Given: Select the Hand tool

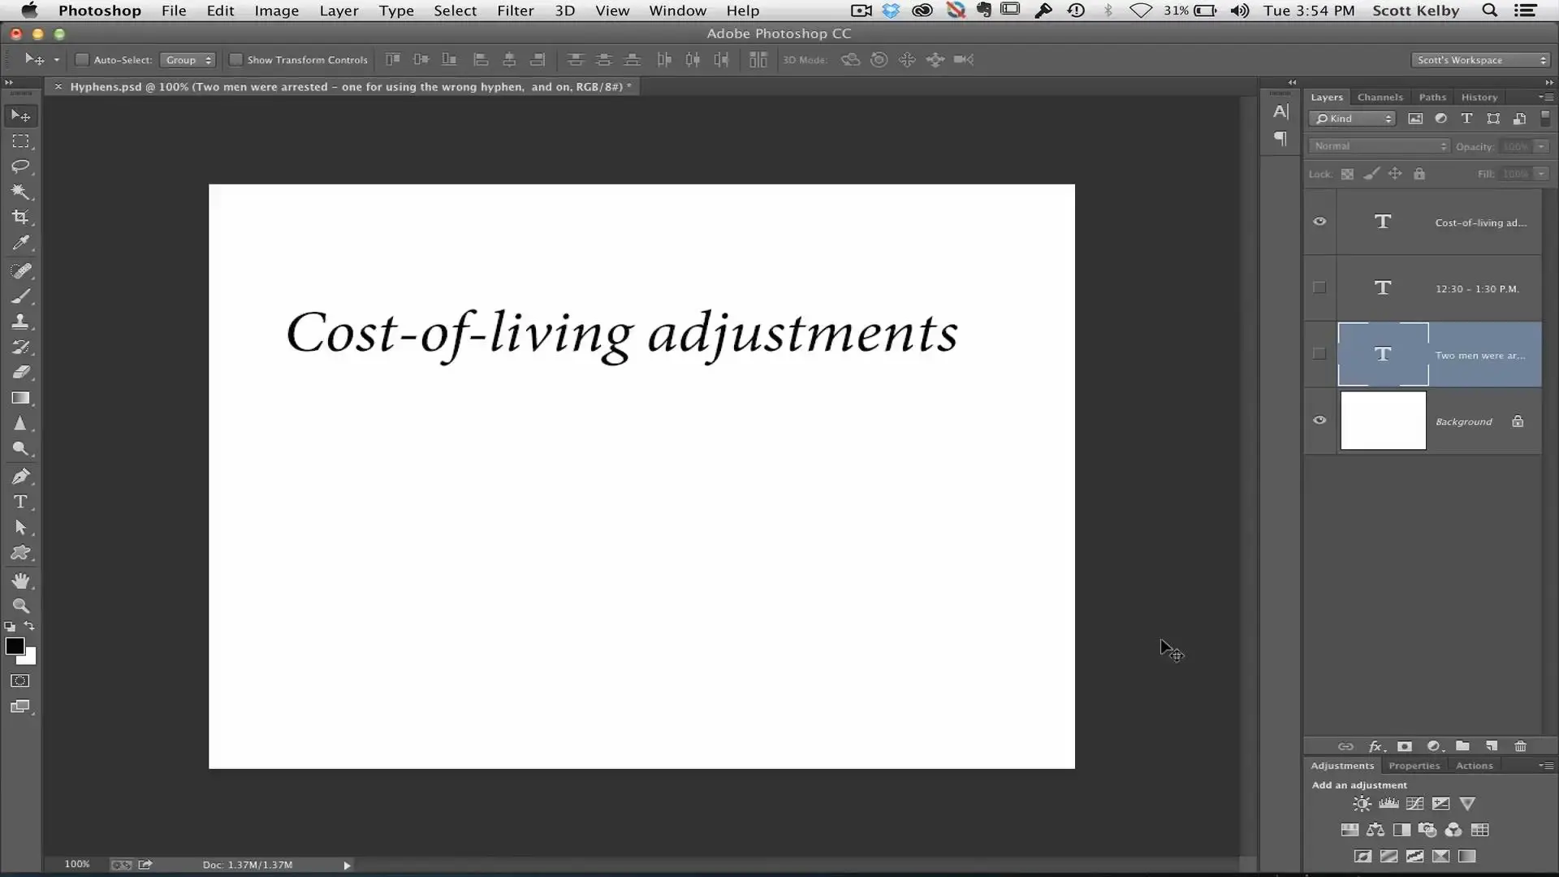Looking at the screenshot, I should click(x=20, y=581).
